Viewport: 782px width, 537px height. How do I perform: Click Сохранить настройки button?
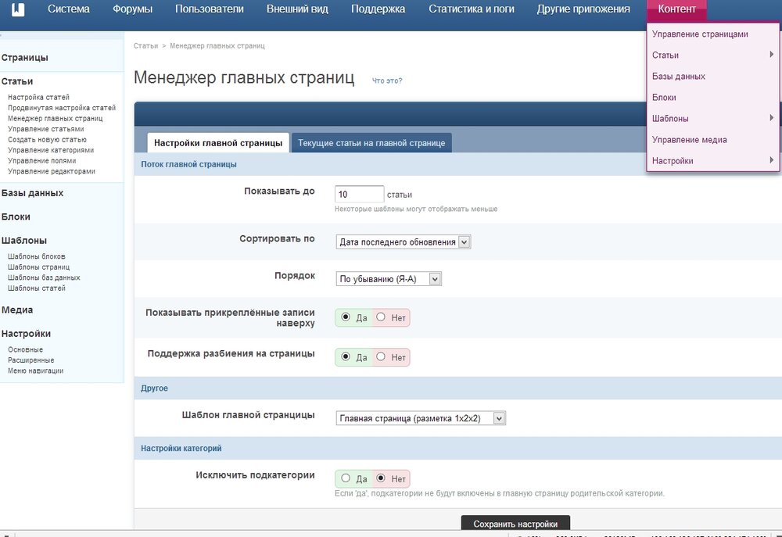click(515, 524)
